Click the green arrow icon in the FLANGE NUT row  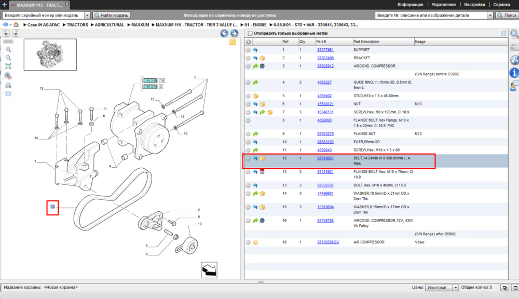click(255, 134)
